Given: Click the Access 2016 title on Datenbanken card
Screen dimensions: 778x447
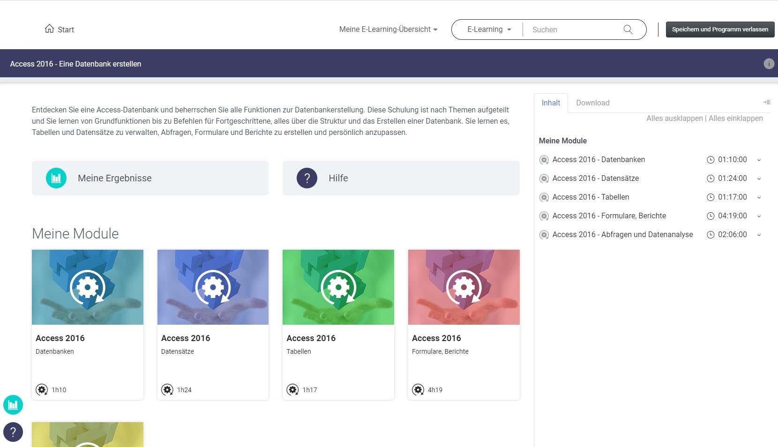Looking at the screenshot, I should (x=60, y=338).
